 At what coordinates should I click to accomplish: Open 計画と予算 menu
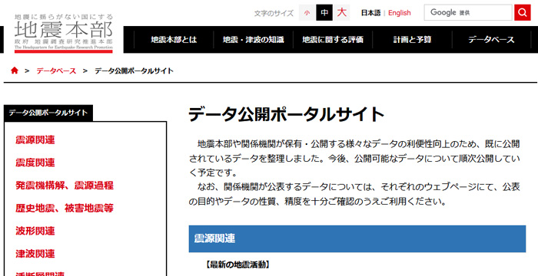[x=413, y=40]
